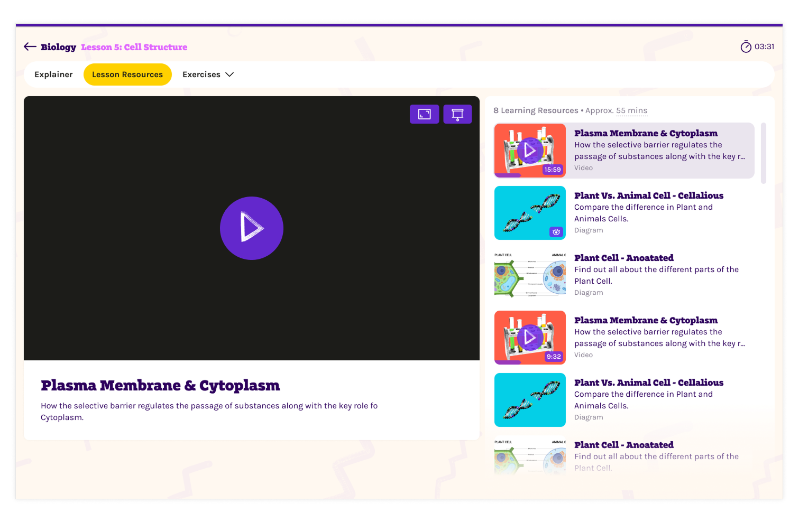
Task: Open the 9:32 Plasma Membrane video thumbnail
Action: click(x=530, y=338)
